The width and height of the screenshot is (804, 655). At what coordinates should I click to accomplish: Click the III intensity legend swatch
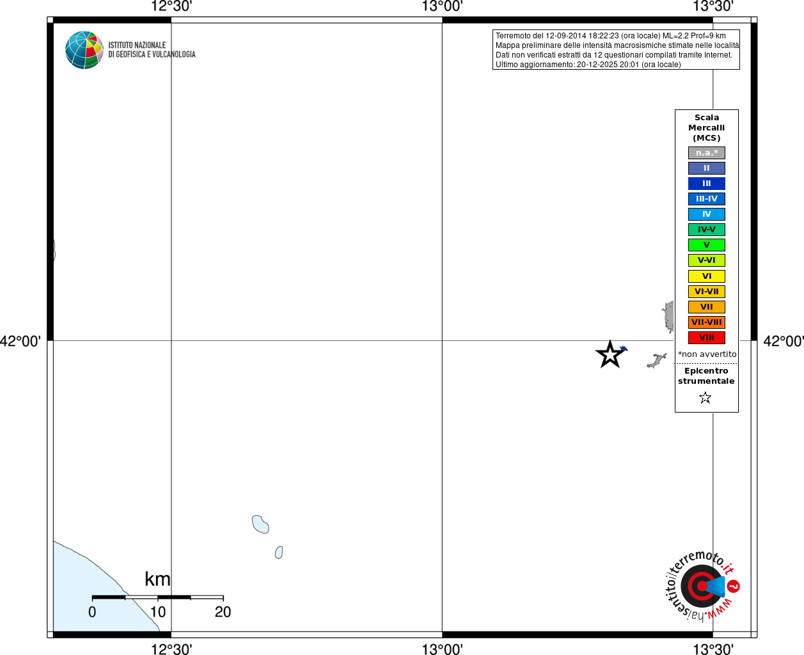tap(707, 184)
